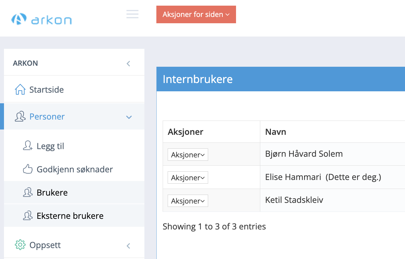
Task: Click the Brukere users icon
Action: point(27,192)
